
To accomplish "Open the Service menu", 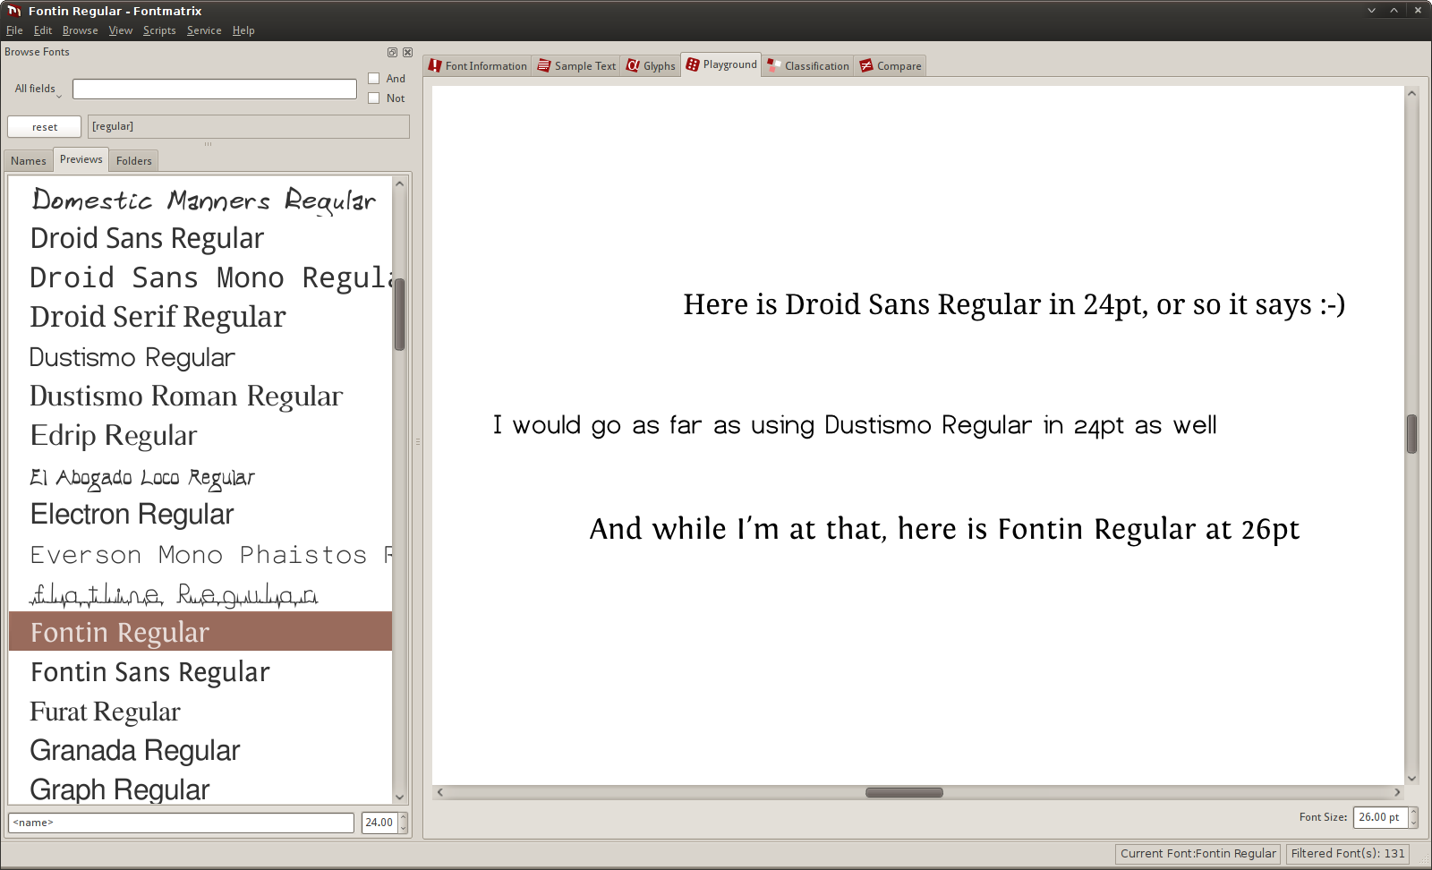I will click(204, 30).
